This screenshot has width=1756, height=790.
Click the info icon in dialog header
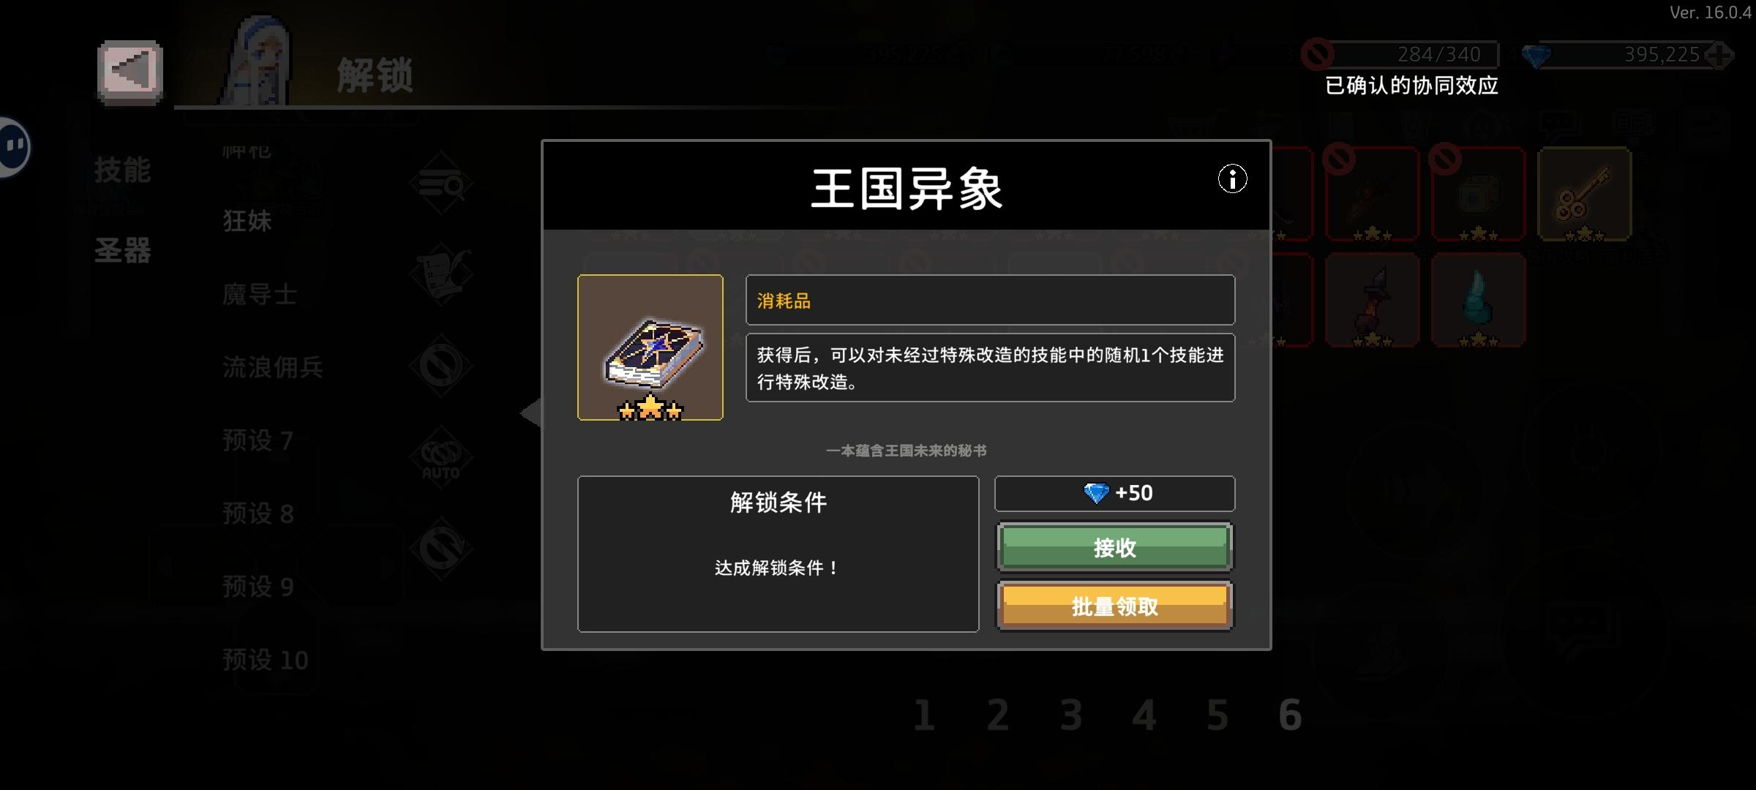1233,179
